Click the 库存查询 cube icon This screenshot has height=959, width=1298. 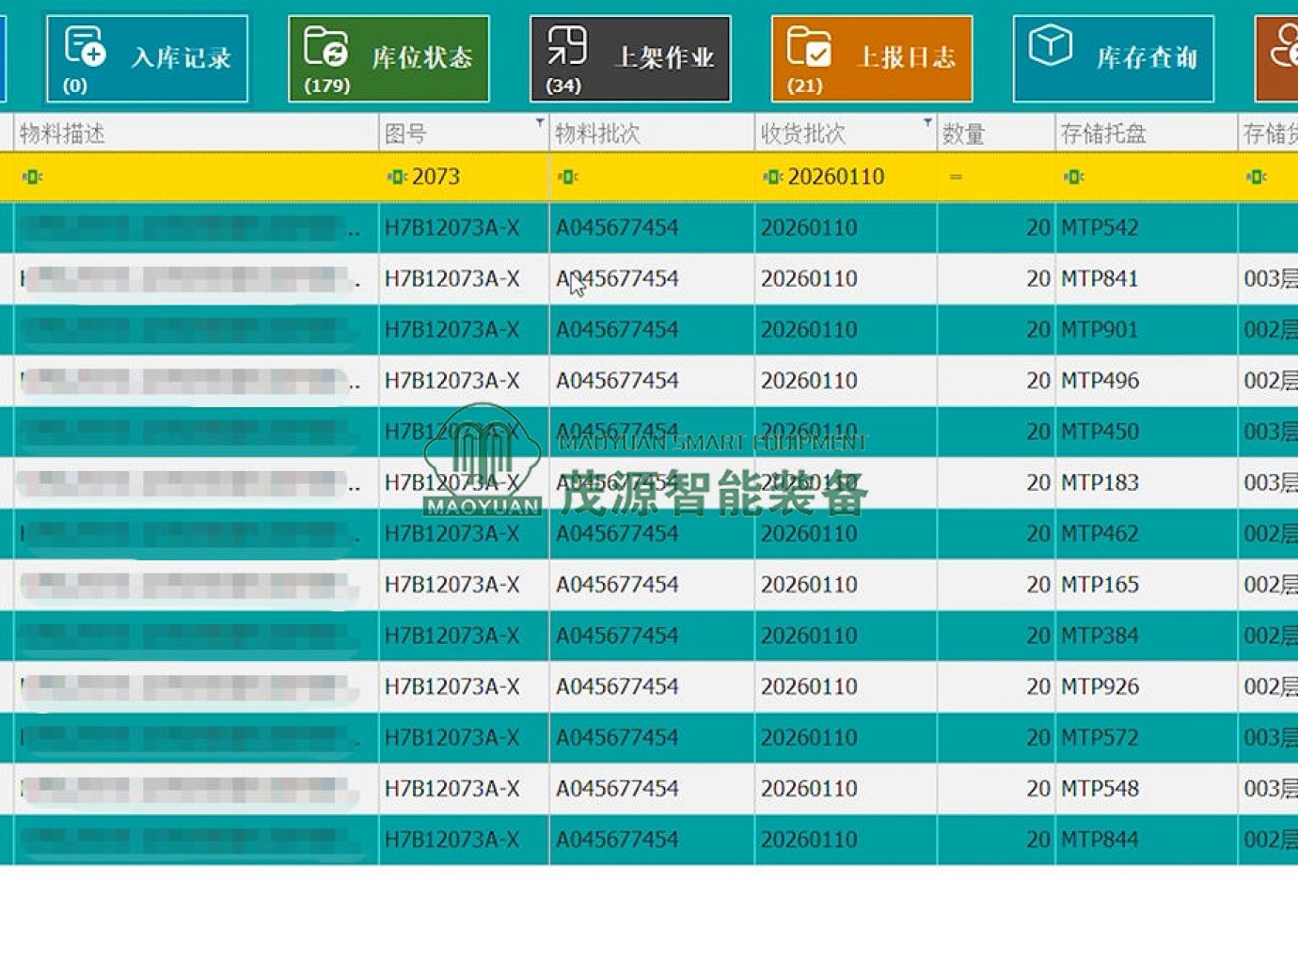1050,44
